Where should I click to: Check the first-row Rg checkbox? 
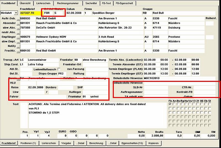click(x=182, y=104)
